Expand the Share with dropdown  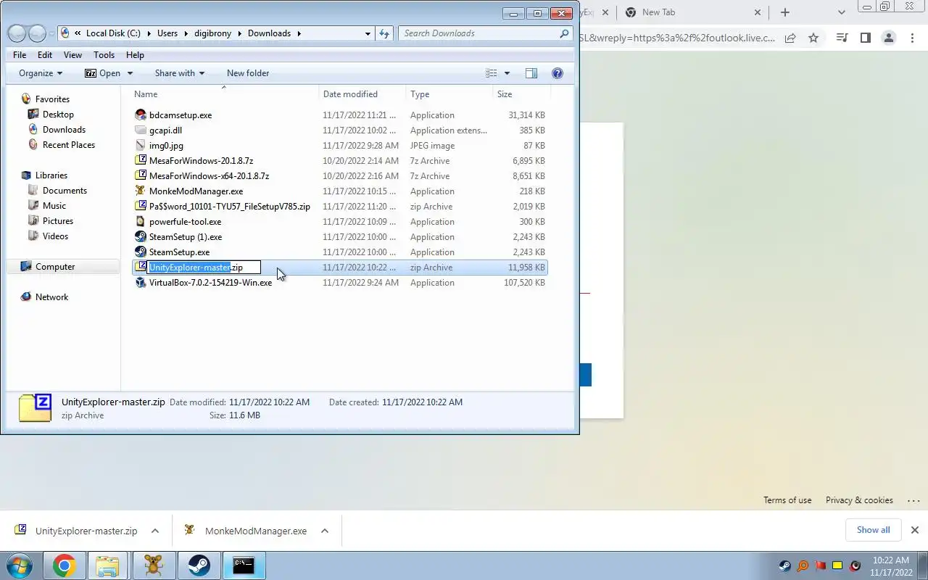click(x=180, y=73)
